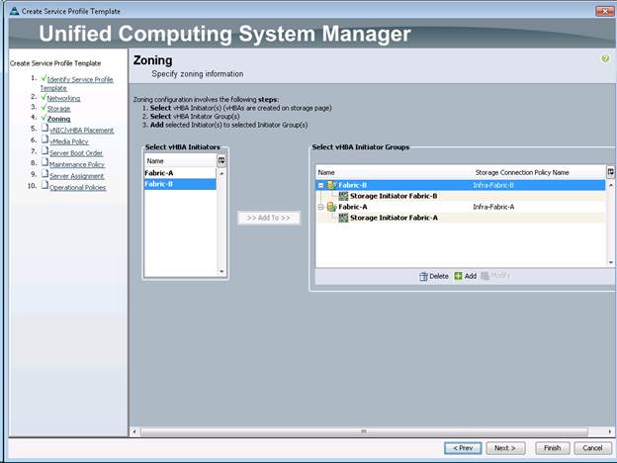Click the horizontal scrollbar left arrow
This screenshot has height=463, width=617.
point(134,432)
